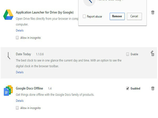The height and width of the screenshot is (118, 158).
Task: View Details link under Date Today
Action: (x=20, y=72)
